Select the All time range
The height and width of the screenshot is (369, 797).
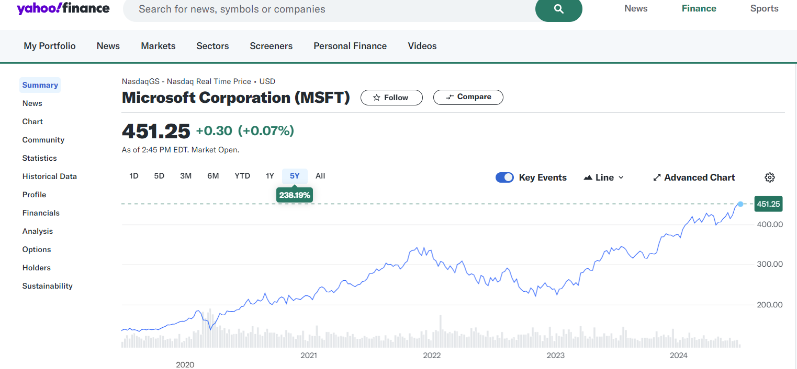320,176
